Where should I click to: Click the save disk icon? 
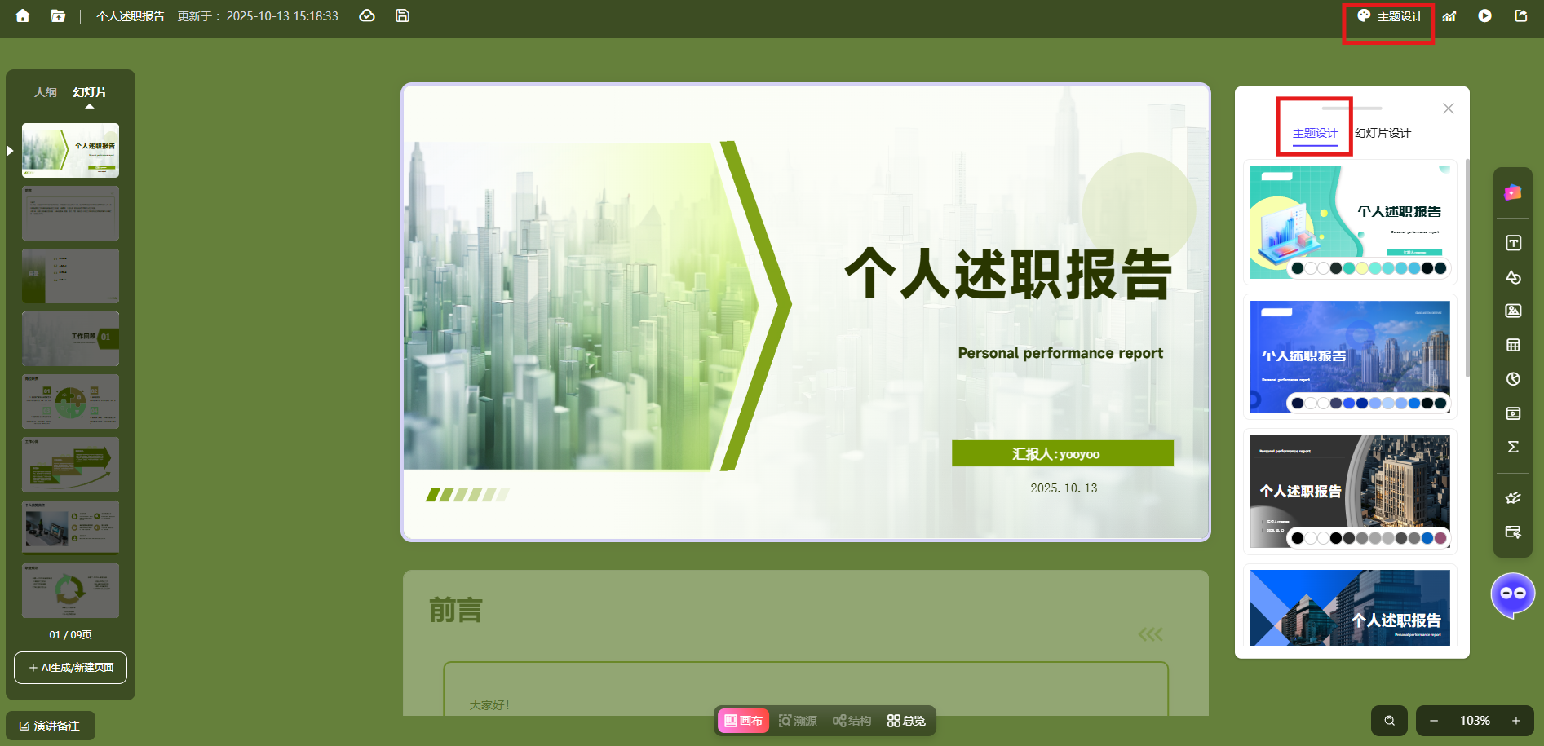[402, 16]
